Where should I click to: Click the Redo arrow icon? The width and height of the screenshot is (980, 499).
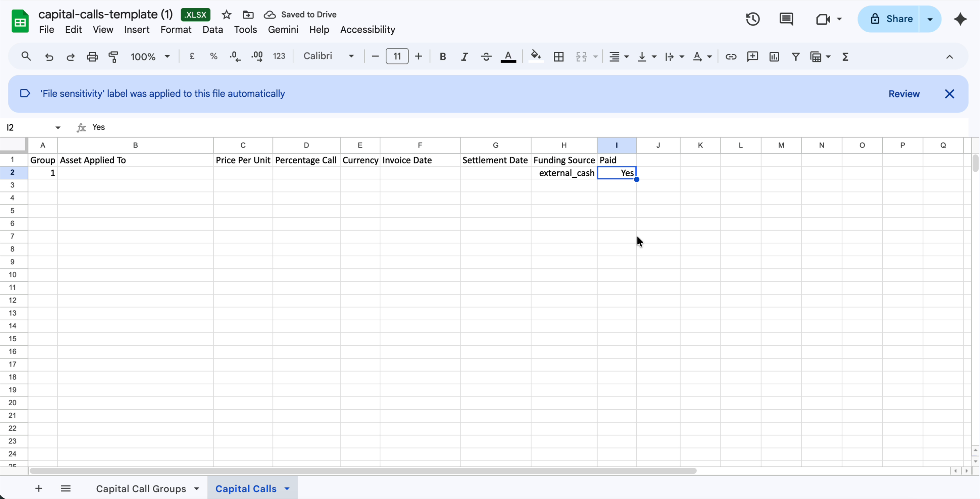(70, 57)
